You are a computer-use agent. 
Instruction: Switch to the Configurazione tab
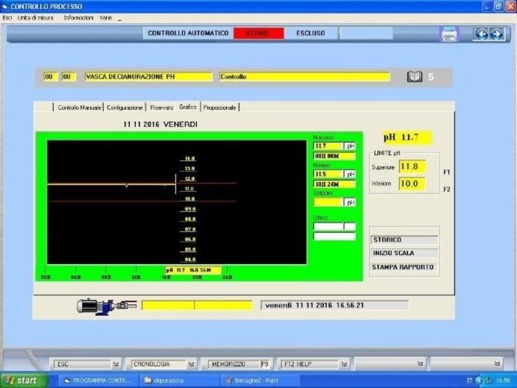(x=125, y=107)
